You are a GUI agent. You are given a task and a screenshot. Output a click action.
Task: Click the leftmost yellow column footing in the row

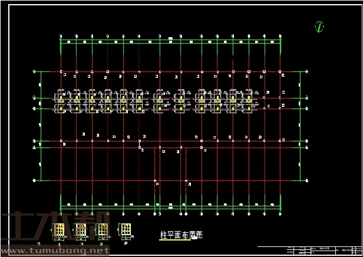click(60, 103)
